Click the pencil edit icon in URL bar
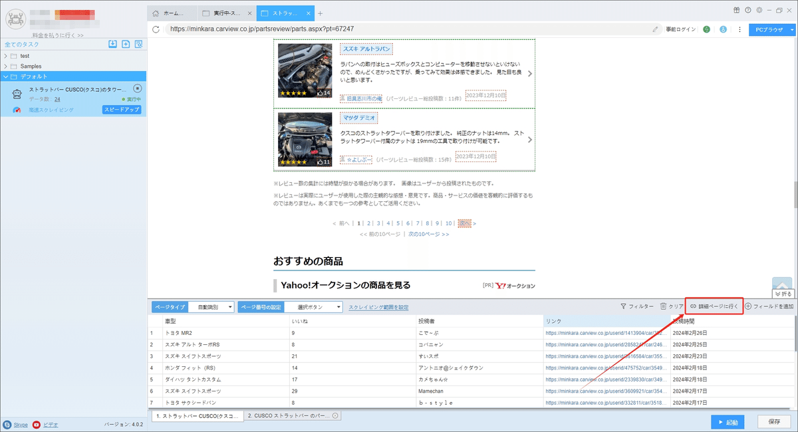The width and height of the screenshot is (798, 432). pyautogui.click(x=656, y=29)
